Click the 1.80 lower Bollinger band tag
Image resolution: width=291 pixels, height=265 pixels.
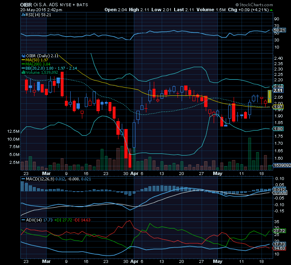tap(278, 129)
